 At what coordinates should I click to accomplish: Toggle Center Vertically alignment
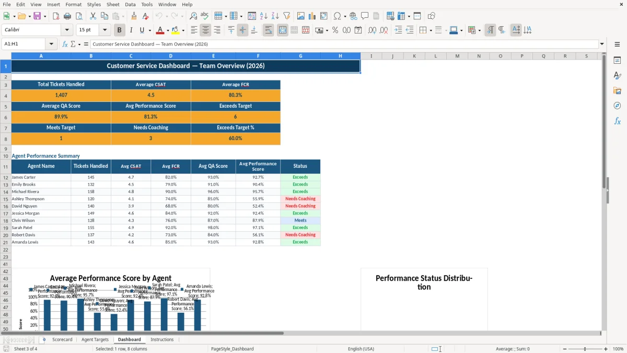coord(242,30)
